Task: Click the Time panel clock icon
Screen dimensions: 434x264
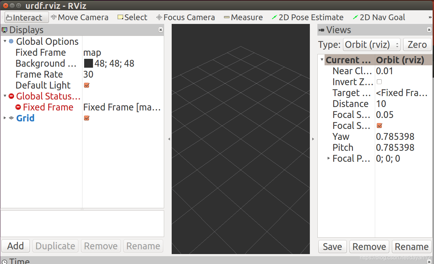Action: pos(4,262)
